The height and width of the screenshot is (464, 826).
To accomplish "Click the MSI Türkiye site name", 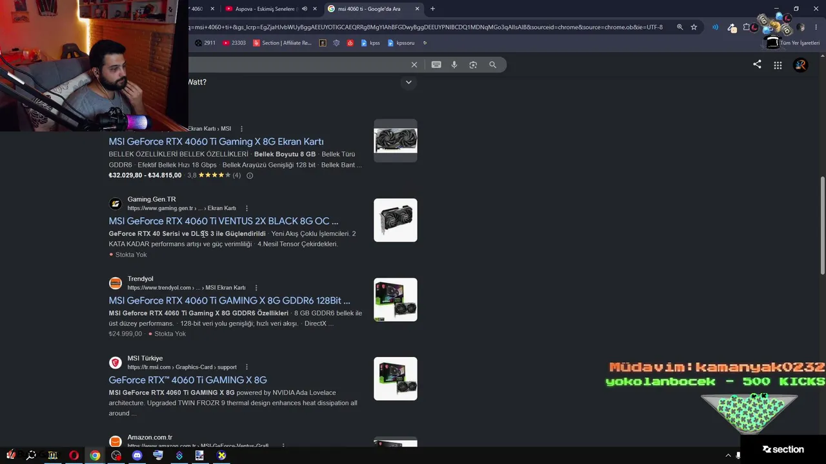I will click(x=145, y=358).
